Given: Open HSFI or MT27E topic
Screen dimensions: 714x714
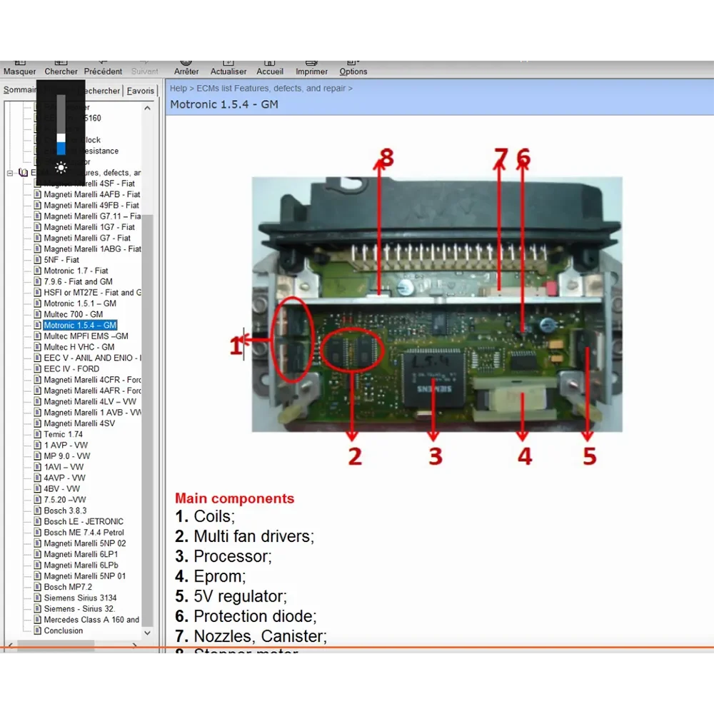Looking at the screenshot, I should (92, 293).
